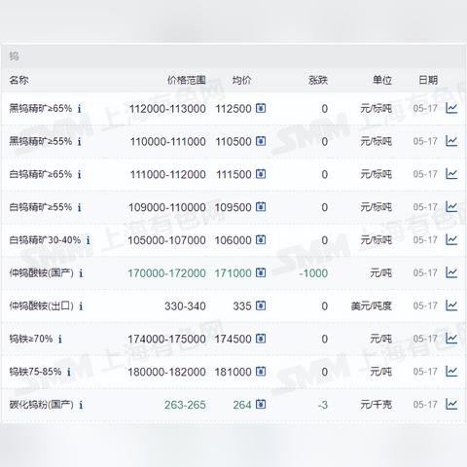
Task: View trend chart for 白钨精矿30-40% row
Action: [451, 240]
